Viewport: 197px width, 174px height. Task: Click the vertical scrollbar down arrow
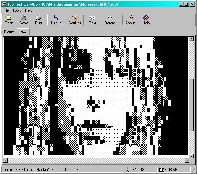coord(191,156)
